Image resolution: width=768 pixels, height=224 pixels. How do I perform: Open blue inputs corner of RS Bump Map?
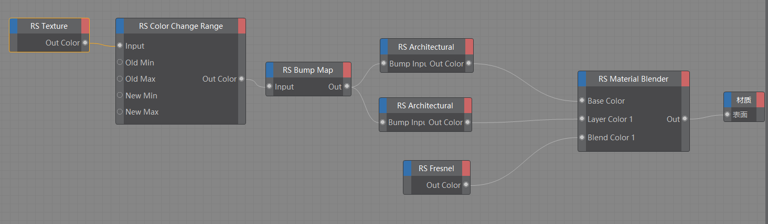[270, 70]
